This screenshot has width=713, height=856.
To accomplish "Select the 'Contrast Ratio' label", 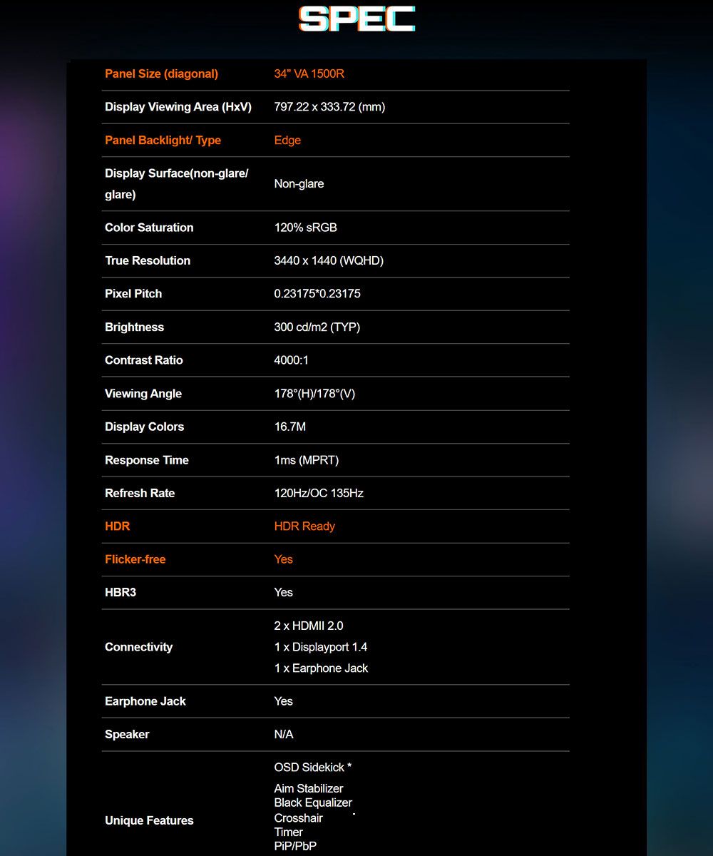I will 144,360.
